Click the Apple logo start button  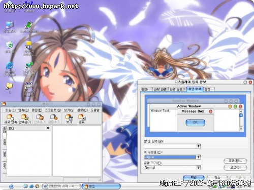point(11,186)
